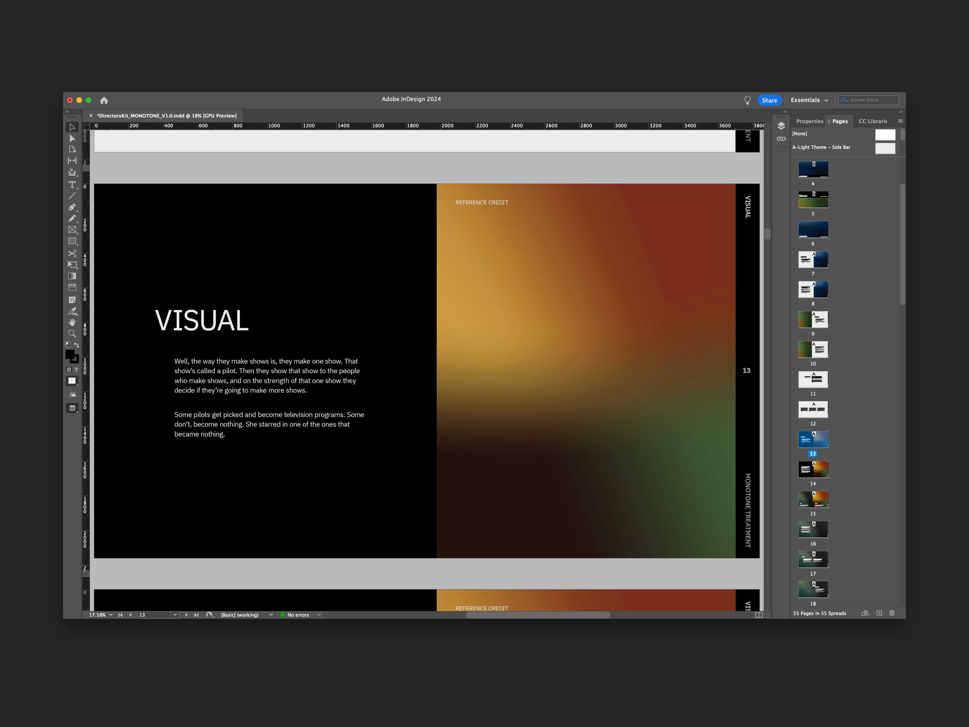Viewport: 969px width, 727px height.
Task: Go to first page button
Action: click(121, 615)
